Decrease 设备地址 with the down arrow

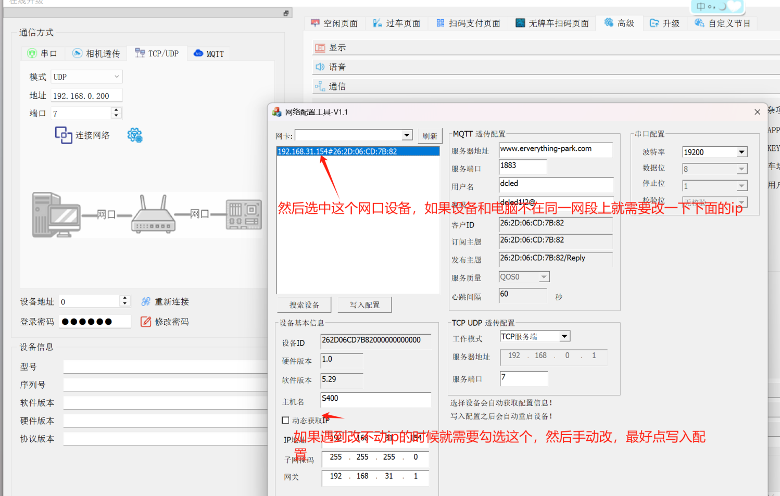[x=124, y=304]
